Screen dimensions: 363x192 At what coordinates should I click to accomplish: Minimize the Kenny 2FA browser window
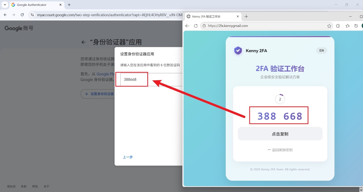point(350,17)
